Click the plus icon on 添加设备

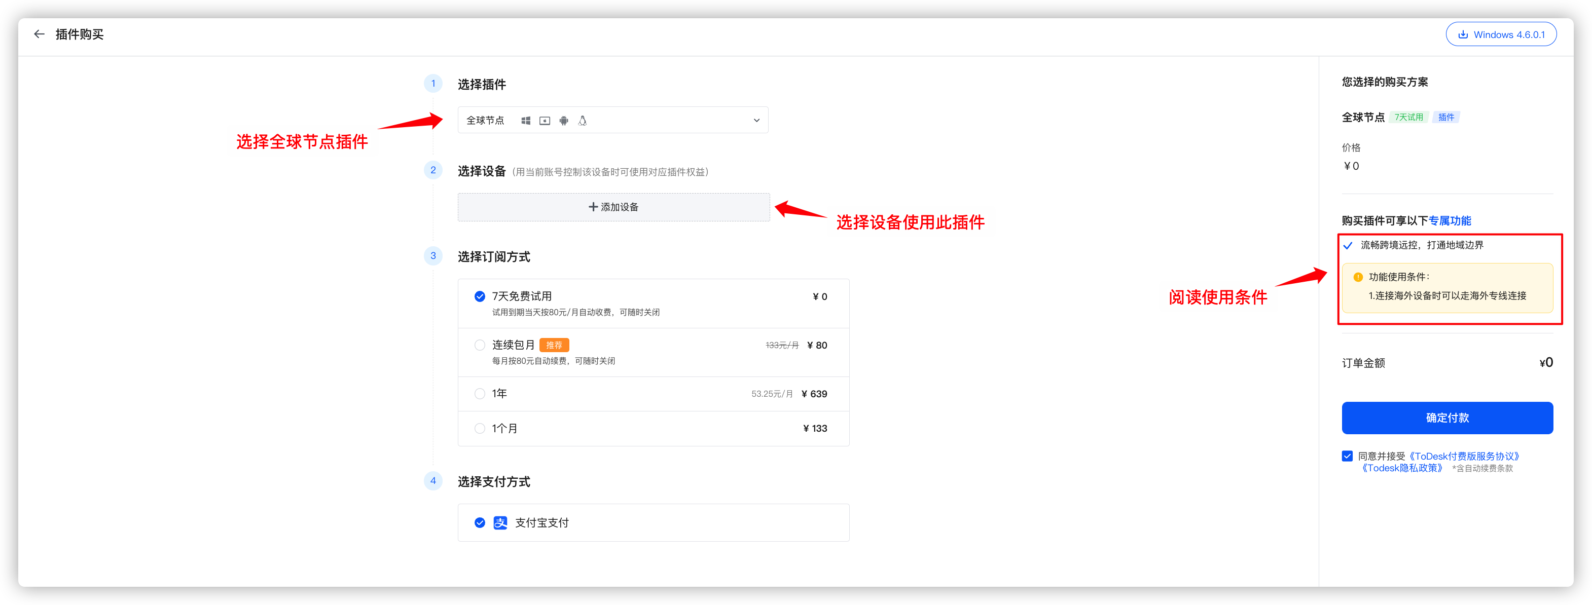click(593, 207)
